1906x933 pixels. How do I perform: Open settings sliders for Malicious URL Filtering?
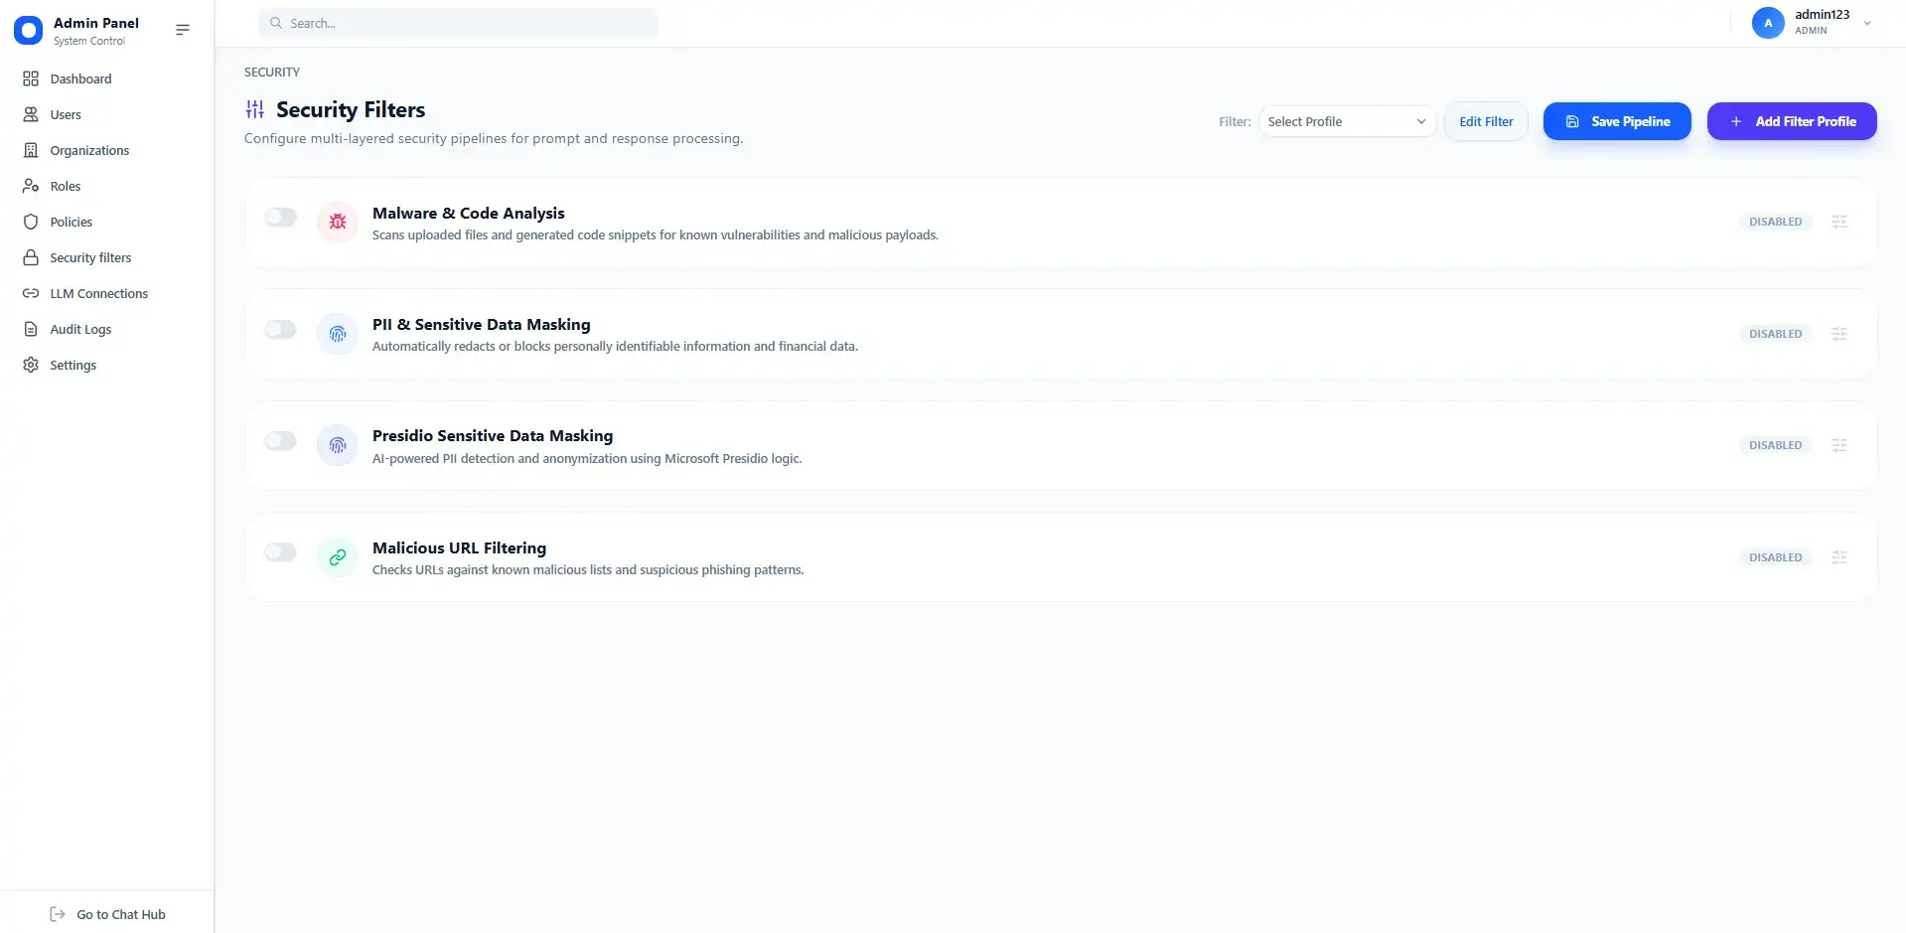pyautogui.click(x=1839, y=557)
